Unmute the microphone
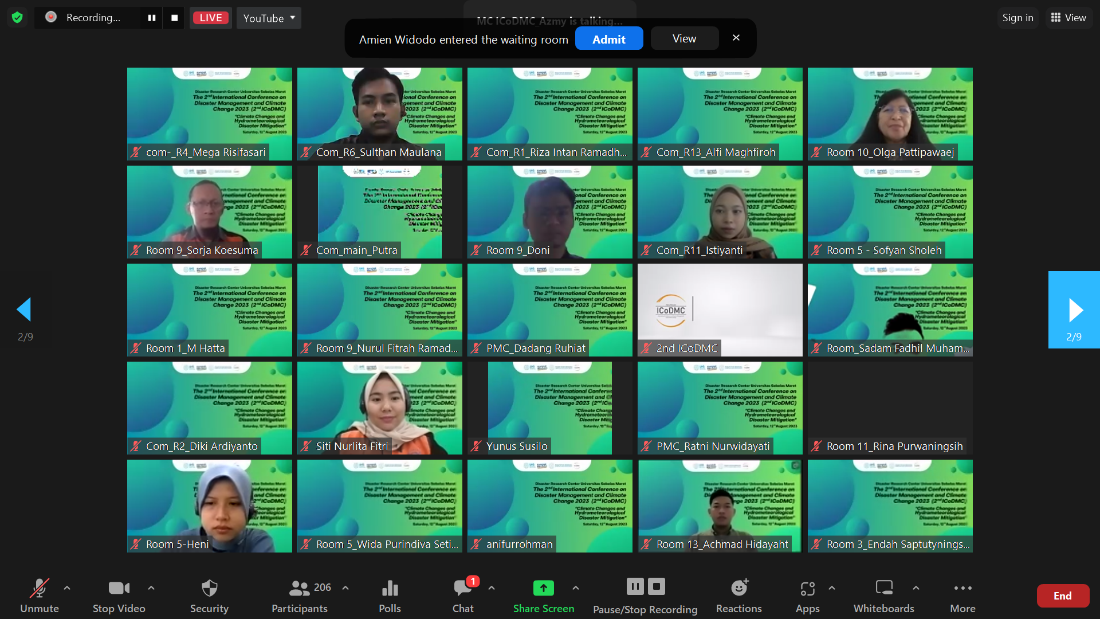 pos(39,596)
